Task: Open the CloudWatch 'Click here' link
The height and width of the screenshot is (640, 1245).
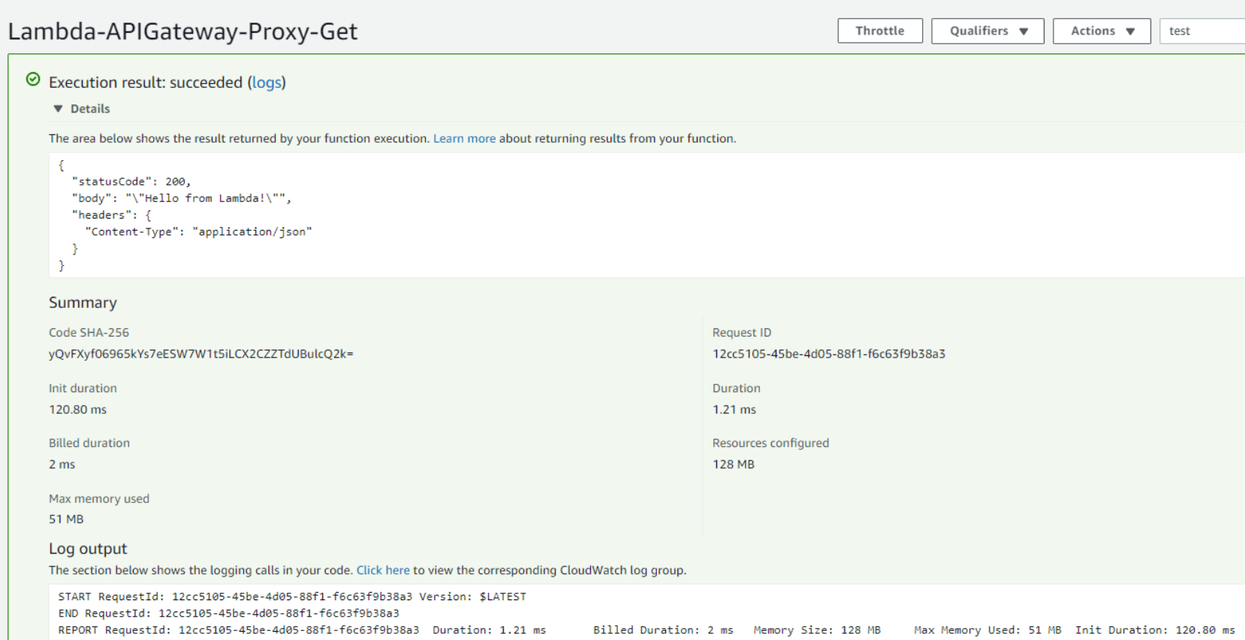Action: 383,570
